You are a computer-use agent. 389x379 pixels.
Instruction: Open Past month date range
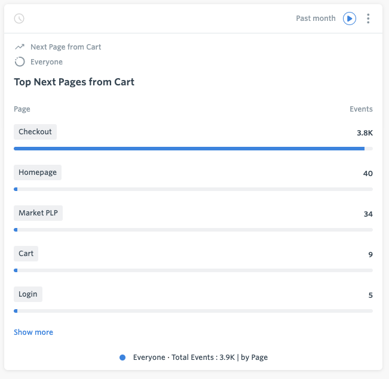click(x=316, y=19)
